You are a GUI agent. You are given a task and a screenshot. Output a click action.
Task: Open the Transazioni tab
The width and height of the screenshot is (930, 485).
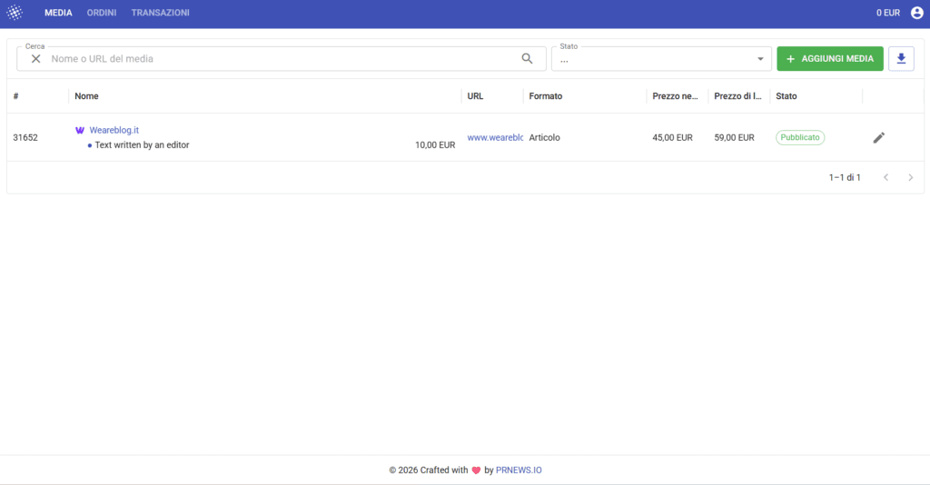click(160, 13)
